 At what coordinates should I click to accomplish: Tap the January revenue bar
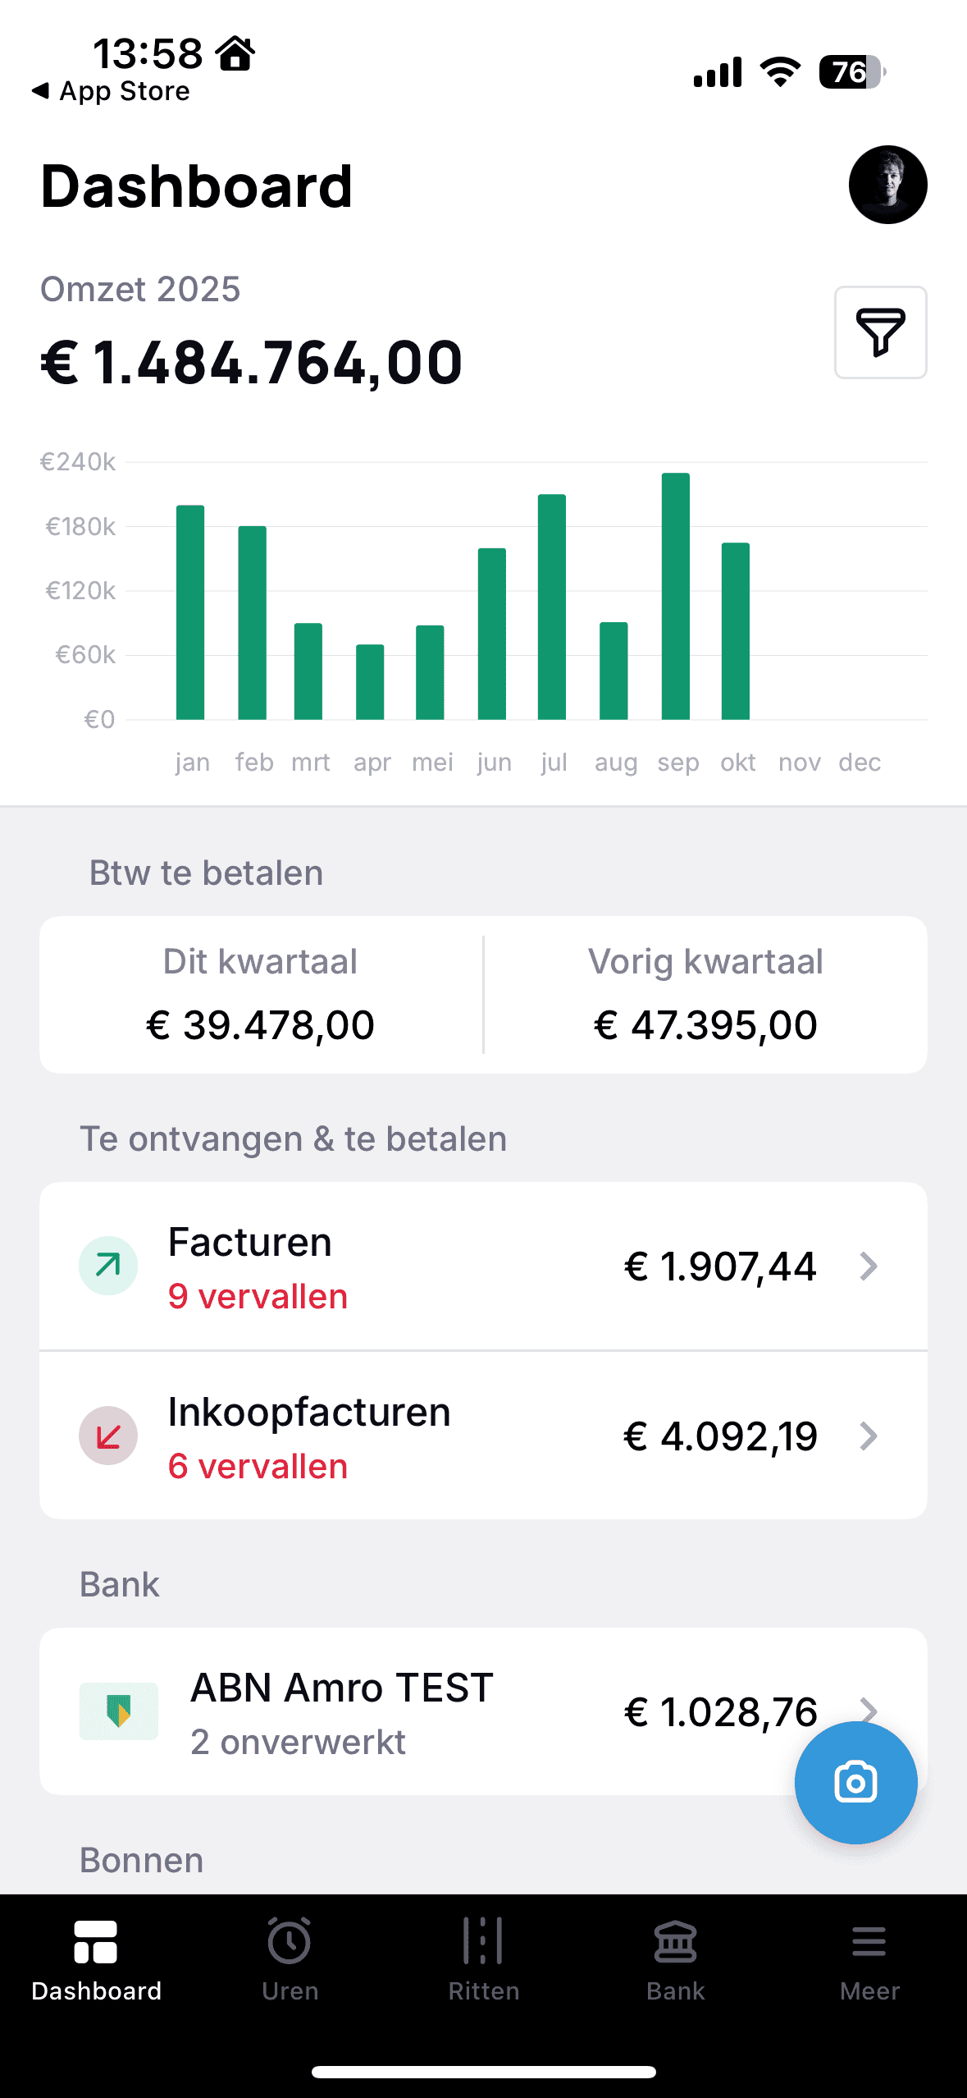[x=190, y=612]
